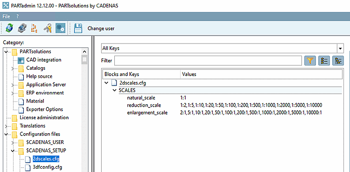Click the reduction_scale value starting 1:2,1:5
Viewport: 350px width, 172px height.
251,105
